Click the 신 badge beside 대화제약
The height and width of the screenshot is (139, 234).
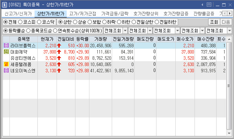(x=6, y=52)
